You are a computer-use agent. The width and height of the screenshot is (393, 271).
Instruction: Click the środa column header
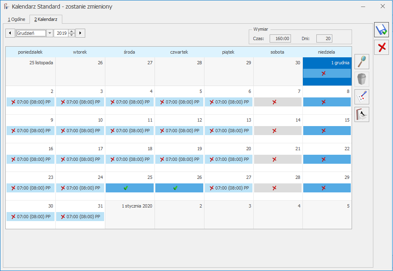129,52
